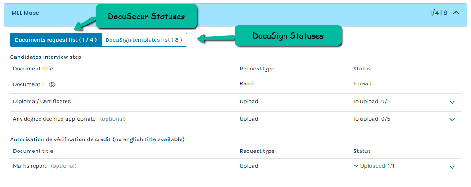Click Upload type in Marks report row
The width and height of the screenshot is (471, 187).
click(249, 166)
